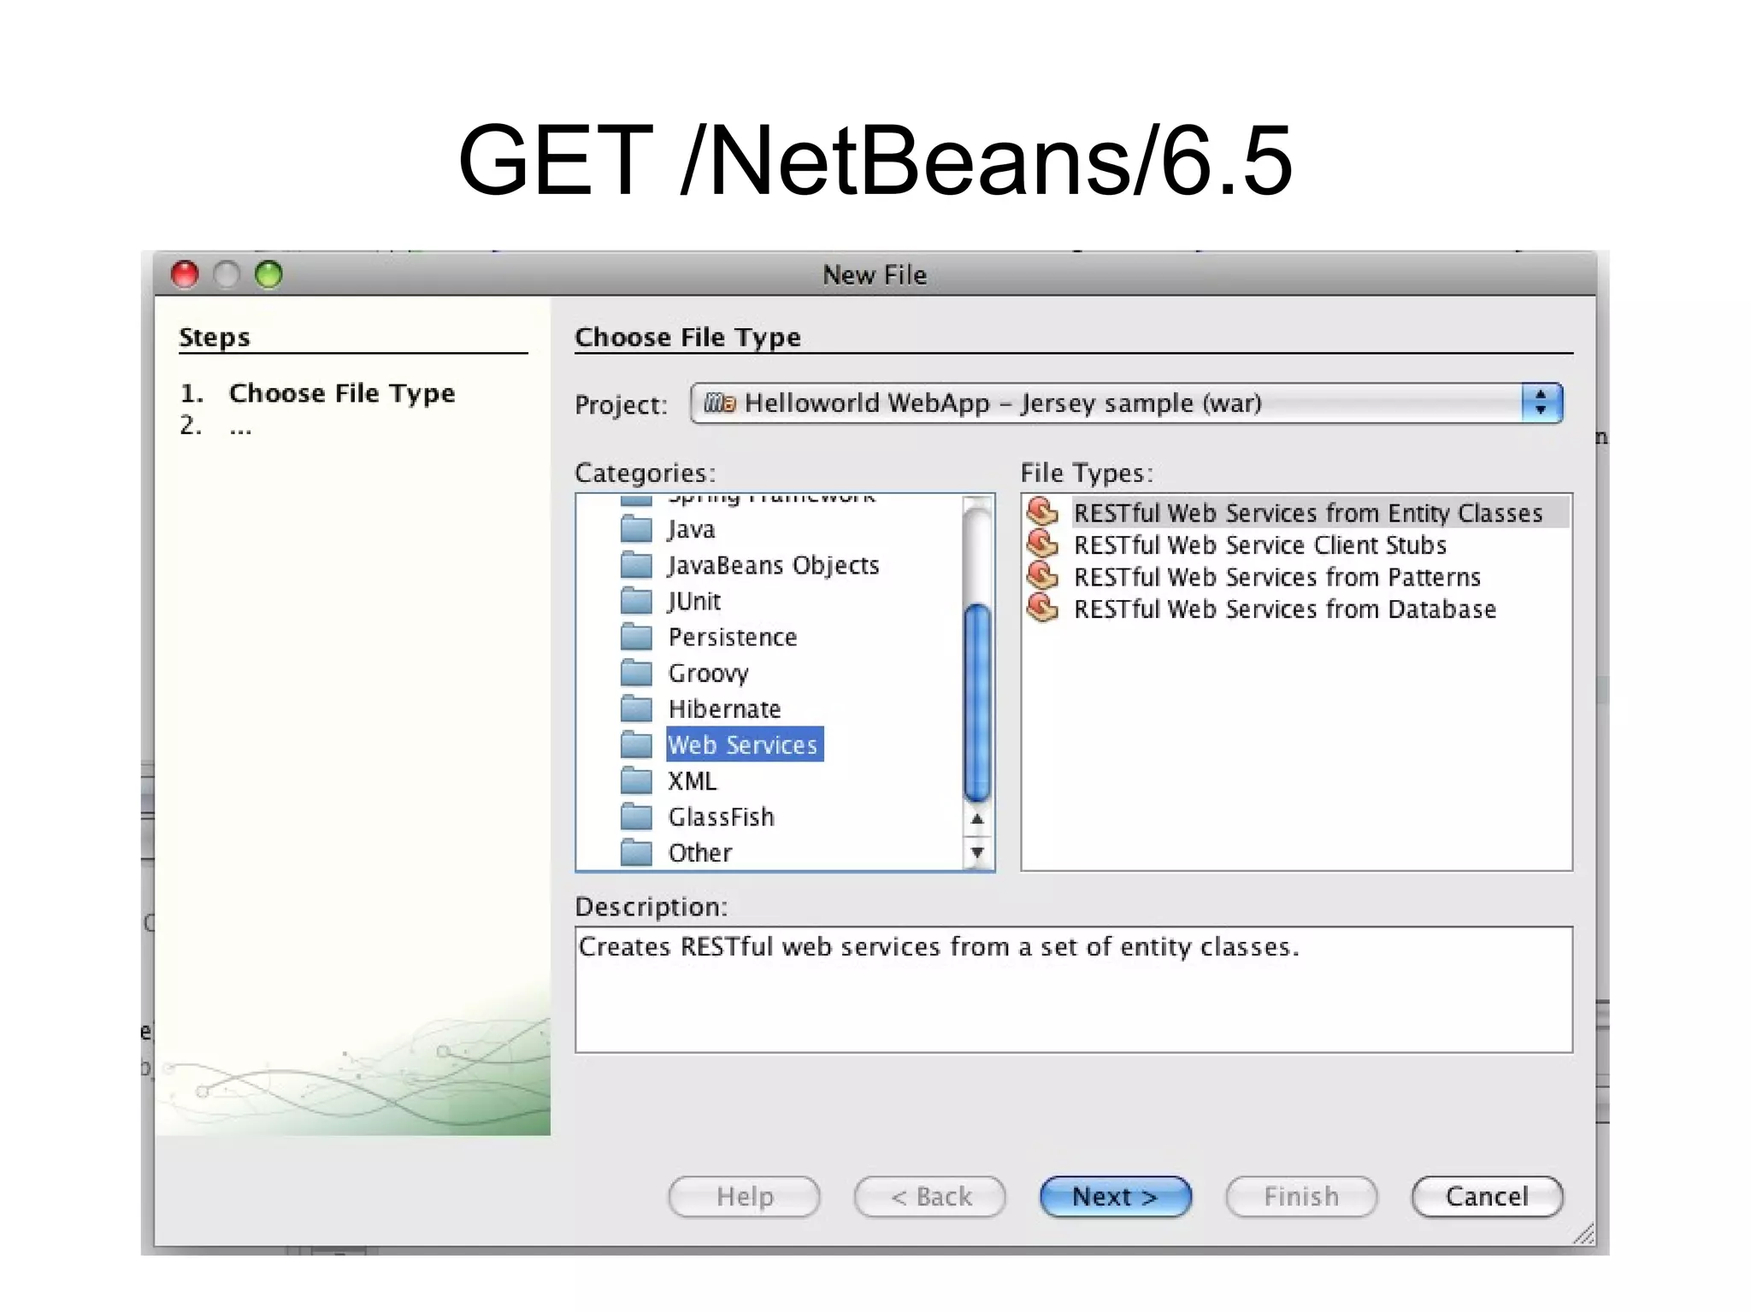Click the GlassFish folder icon
The height and width of the screenshot is (1312, 1751).
click(x=636, y=816)
